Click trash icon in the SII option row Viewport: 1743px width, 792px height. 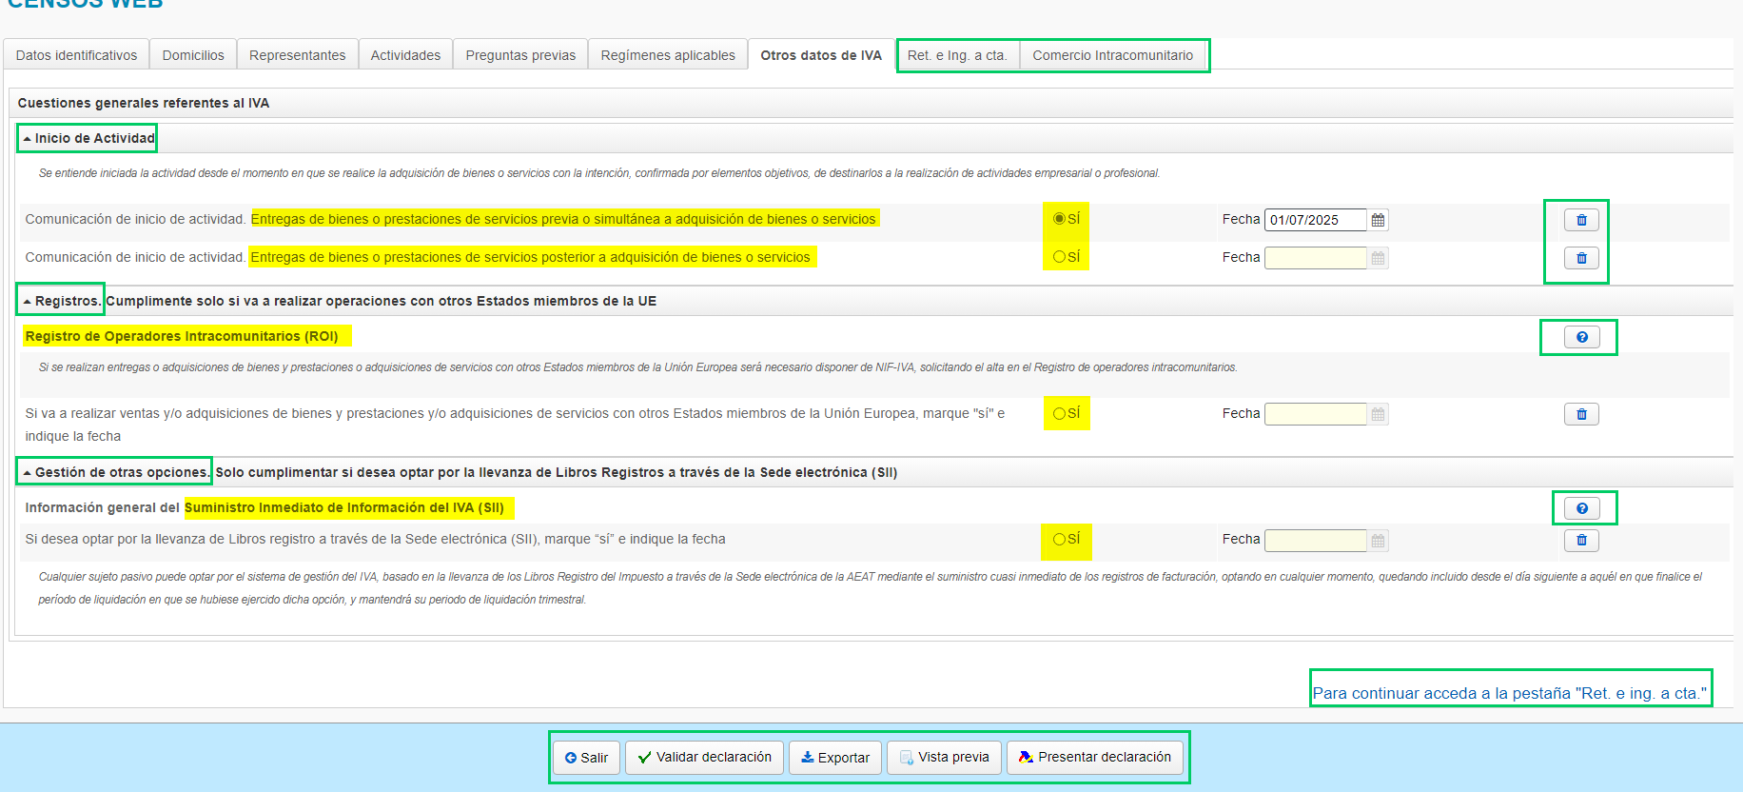1581,541
